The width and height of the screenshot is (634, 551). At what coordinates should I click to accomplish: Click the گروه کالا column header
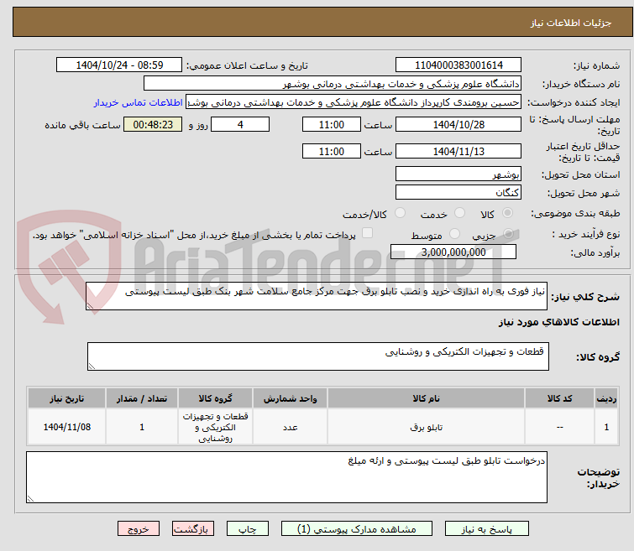point(215,398)
